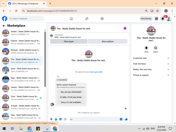Viewport: 176px width, 132px height.
Task: Expand Privacy & support section
Action: [151, 75]
